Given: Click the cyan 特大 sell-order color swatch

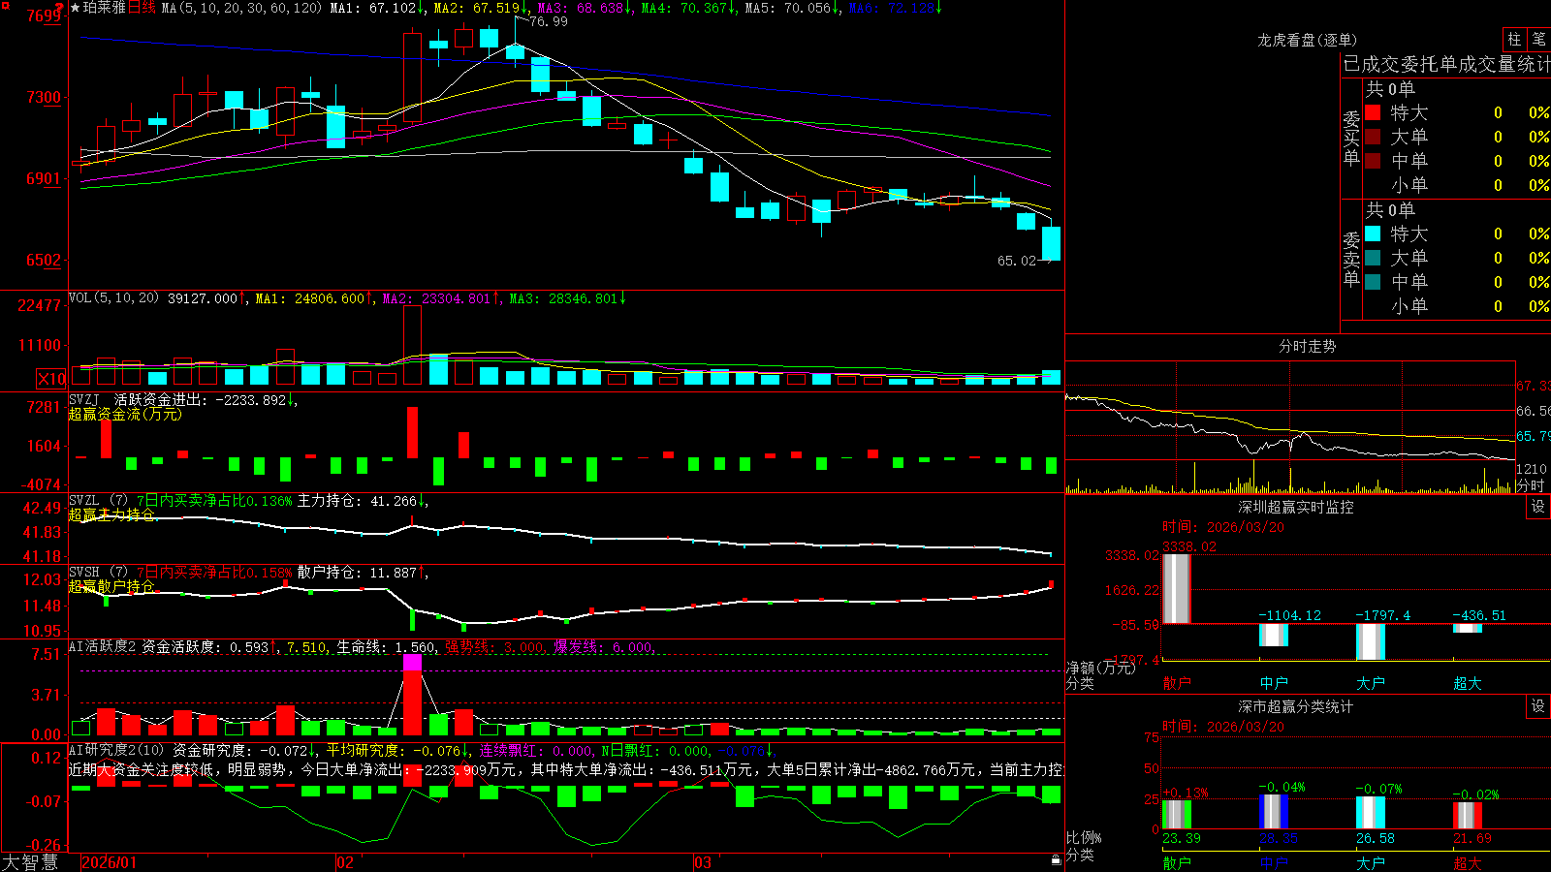Looking at the screenshot, I should (x=1373, y=234).
